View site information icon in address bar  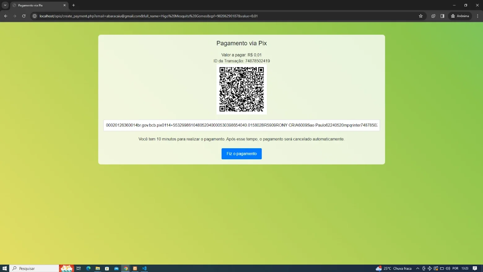35,16
